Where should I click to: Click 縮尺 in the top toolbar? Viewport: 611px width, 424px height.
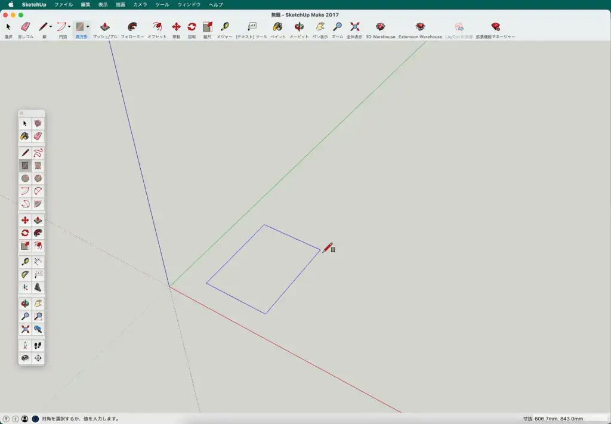point(207,30)
